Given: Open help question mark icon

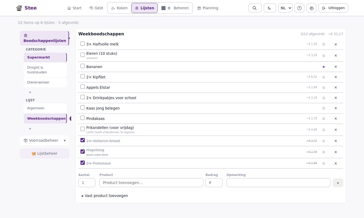Looking at the screenshot, I should [299, 8].
